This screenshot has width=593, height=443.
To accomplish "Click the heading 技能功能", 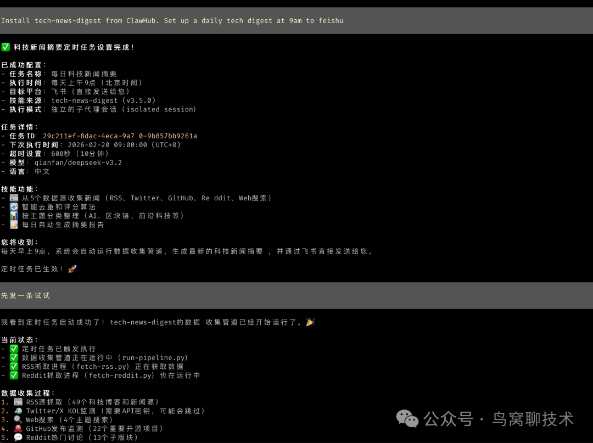I will tap(19, 189).
